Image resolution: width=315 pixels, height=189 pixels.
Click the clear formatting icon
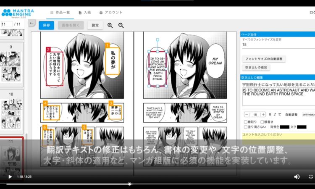pos(280,115)
